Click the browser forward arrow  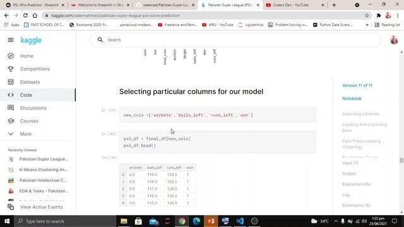click(x=16, y=15)
